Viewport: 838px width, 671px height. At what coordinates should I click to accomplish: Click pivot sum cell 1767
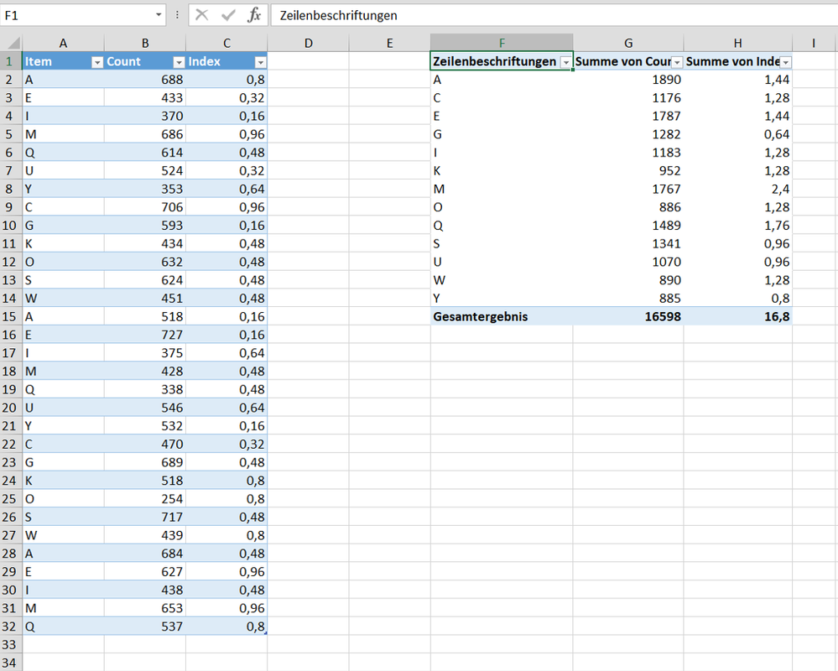pos(628,189)
